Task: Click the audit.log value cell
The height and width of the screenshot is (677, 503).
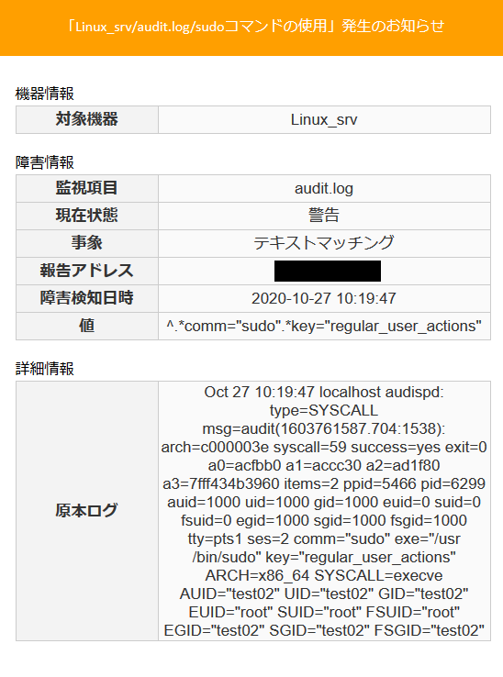Action: 324,188
